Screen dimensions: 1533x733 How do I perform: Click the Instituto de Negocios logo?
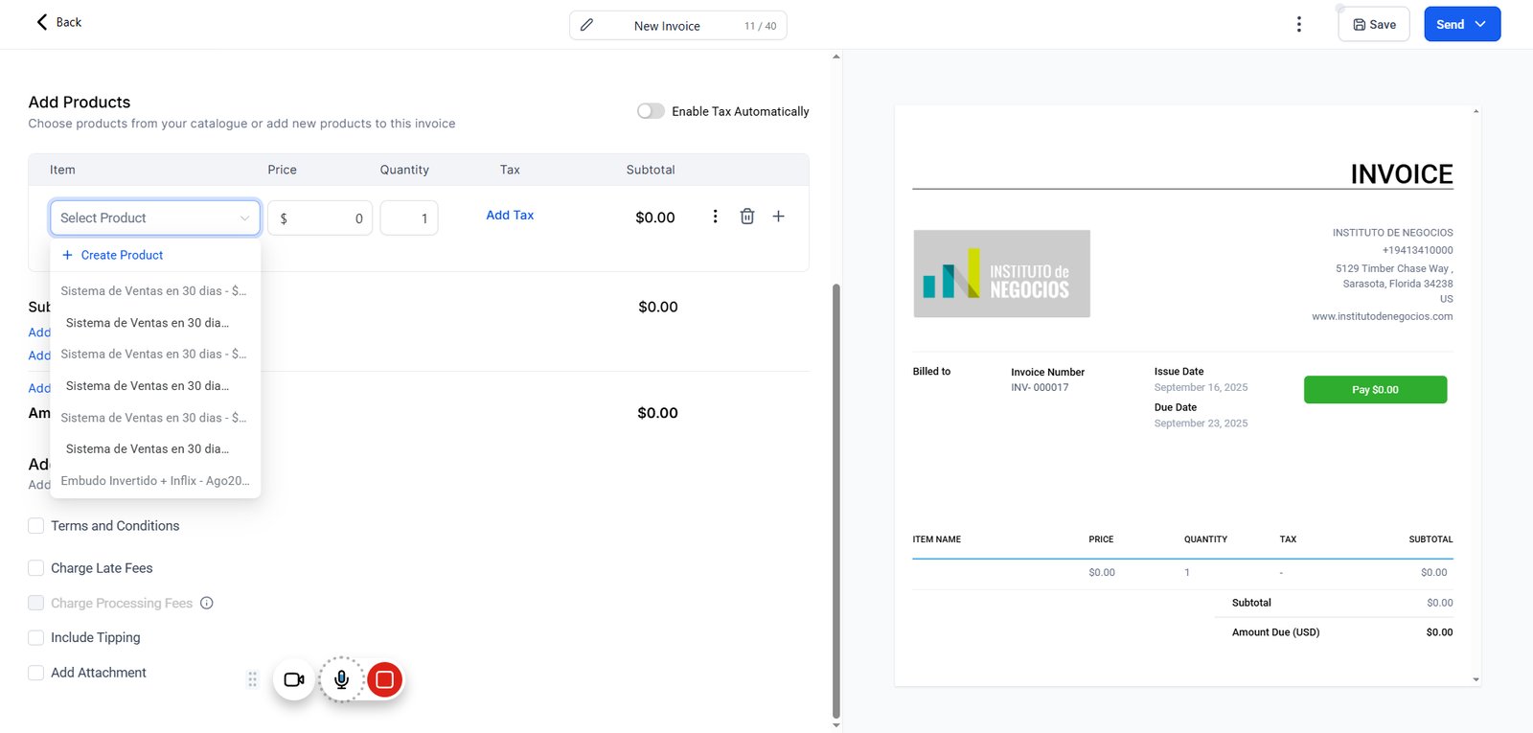pos(1001,274)
